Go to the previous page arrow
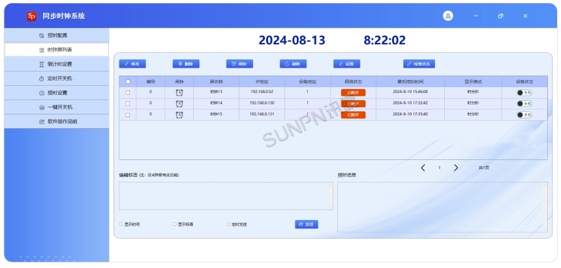 [x=423, y=168]
